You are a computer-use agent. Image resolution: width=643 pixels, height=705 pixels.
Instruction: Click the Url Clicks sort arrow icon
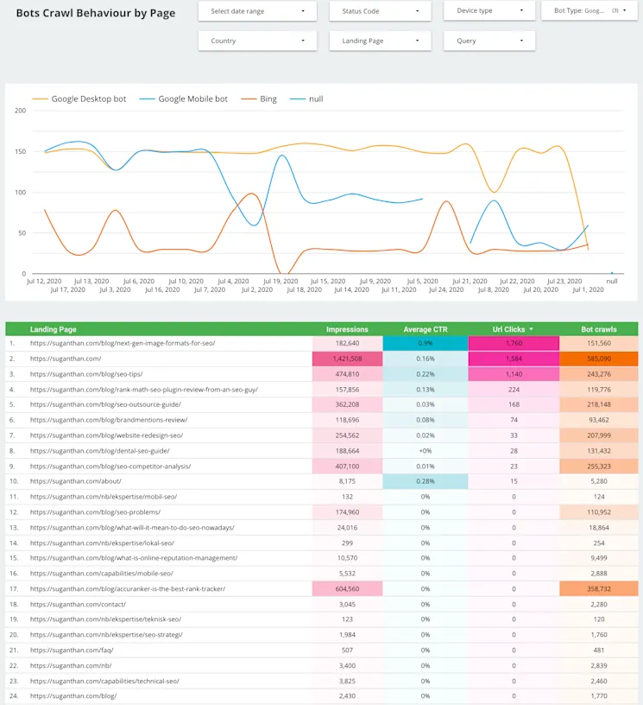(530, 329)
